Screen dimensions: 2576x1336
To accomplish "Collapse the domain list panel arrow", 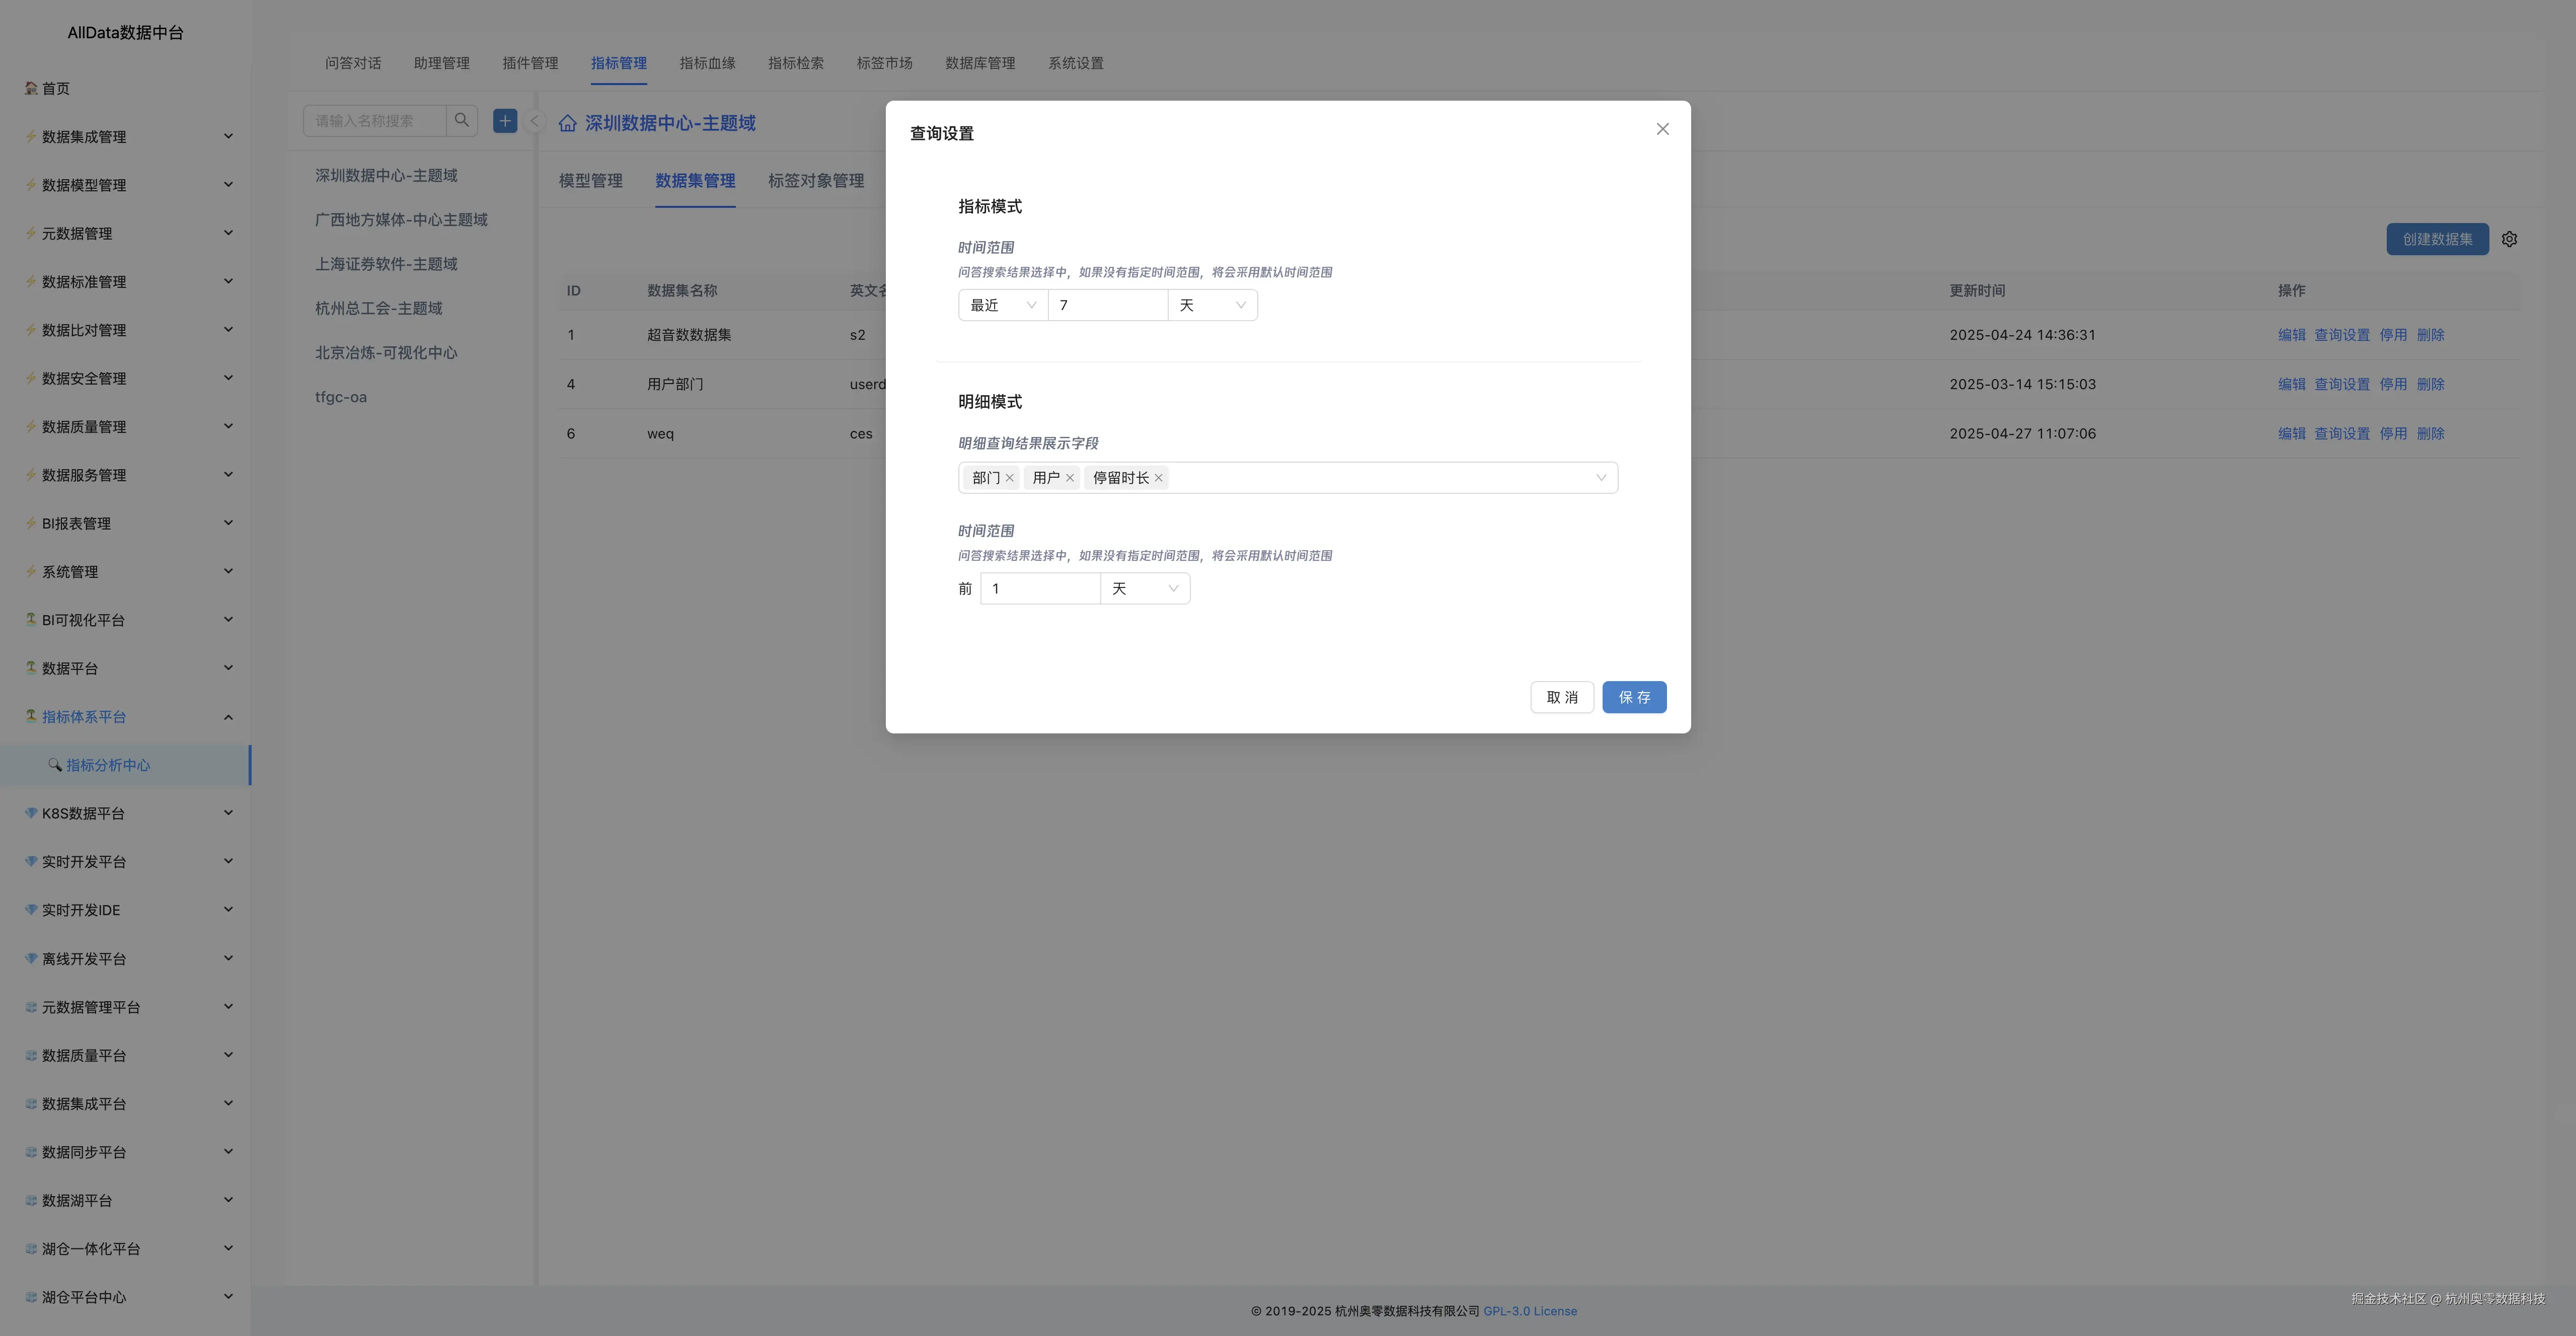I will click(x=534, y=121).
